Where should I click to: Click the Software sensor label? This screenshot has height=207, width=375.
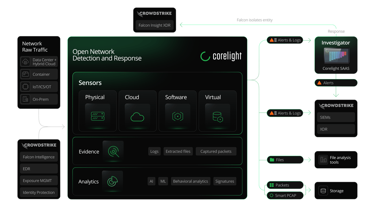[x=176, y=97]
